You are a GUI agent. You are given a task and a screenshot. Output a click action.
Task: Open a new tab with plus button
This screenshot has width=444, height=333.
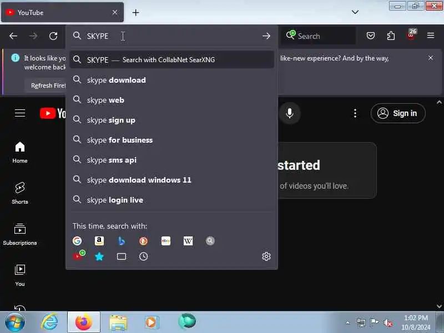pos(135,12)
